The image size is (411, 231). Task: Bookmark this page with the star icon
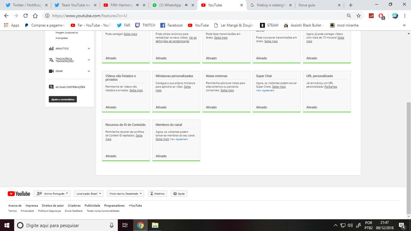pyautogui.click(x=359, y=16)
